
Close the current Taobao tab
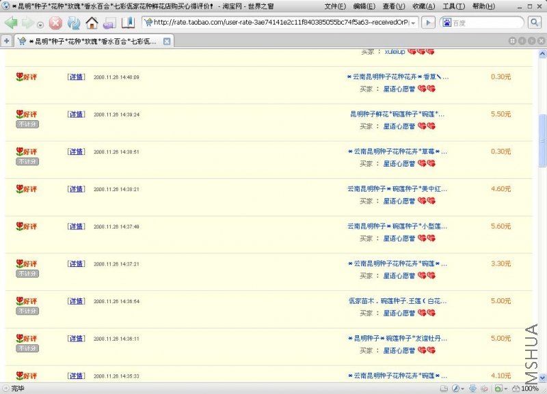click(x=167, y=42)
